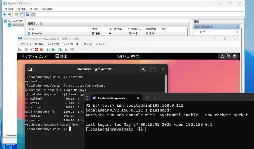Click the Checkpoint icon in VM toolbar
This screenshot has height=149, width=254.
pyautogui.click(x=60, y=49)
